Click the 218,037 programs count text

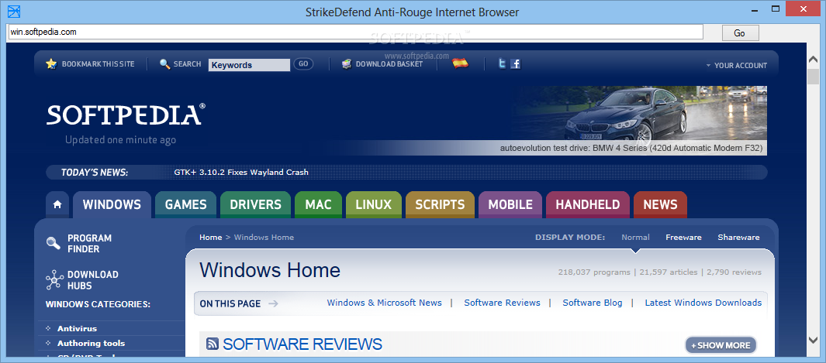tap(593, 272)
